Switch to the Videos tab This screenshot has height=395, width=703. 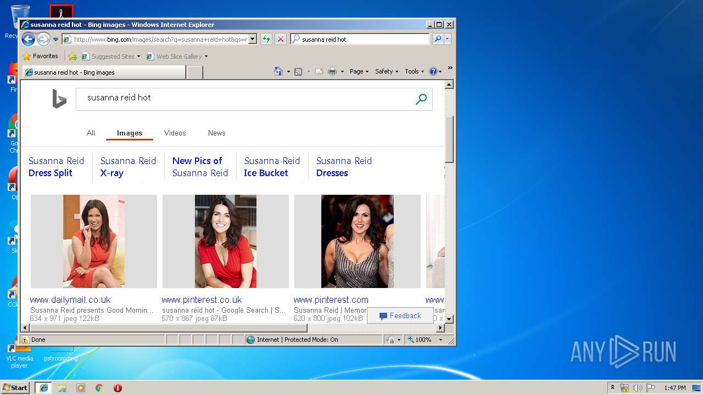[175, 133]
